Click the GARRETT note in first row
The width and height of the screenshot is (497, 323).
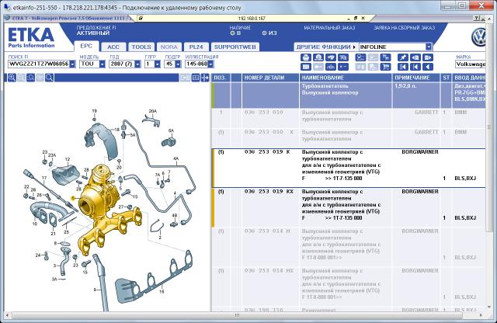(426, 113)
